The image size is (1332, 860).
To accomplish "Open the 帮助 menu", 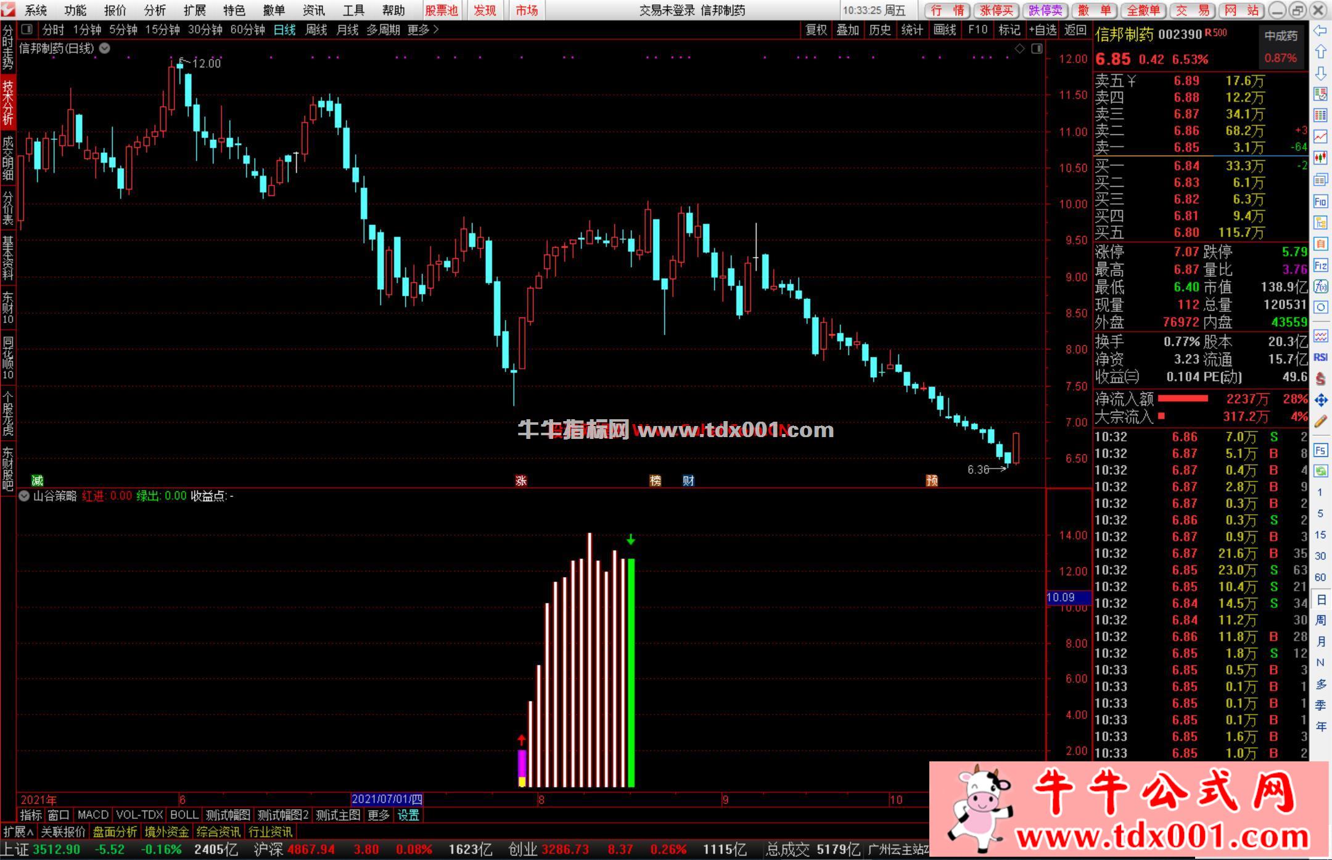I will pos(393,10).
